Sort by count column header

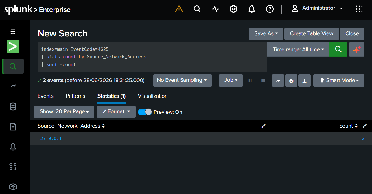coord(349,126)
